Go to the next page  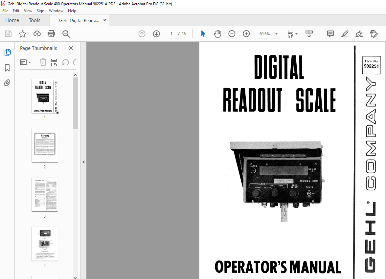pos(156,34)
